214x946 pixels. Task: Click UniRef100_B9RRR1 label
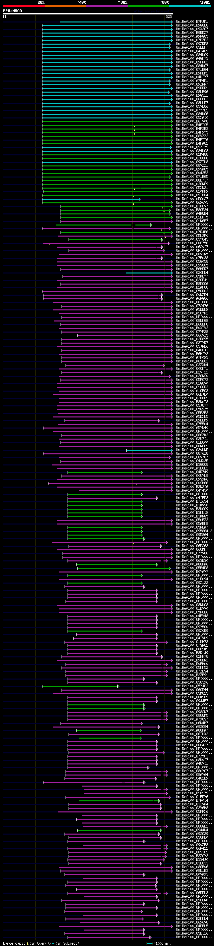pyautogui.click(x=192, y=88)
